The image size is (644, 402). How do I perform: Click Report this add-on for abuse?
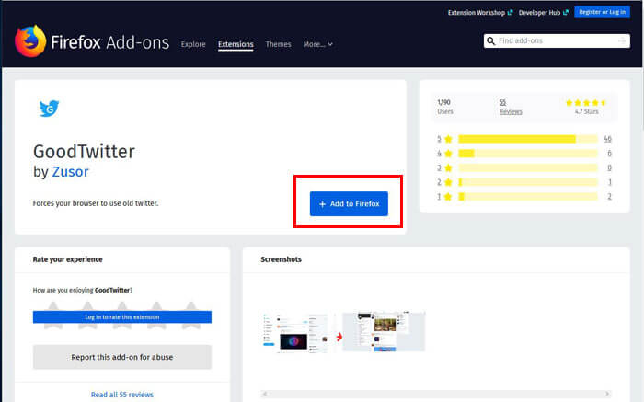pyautogui.click(x=122, y=357)
